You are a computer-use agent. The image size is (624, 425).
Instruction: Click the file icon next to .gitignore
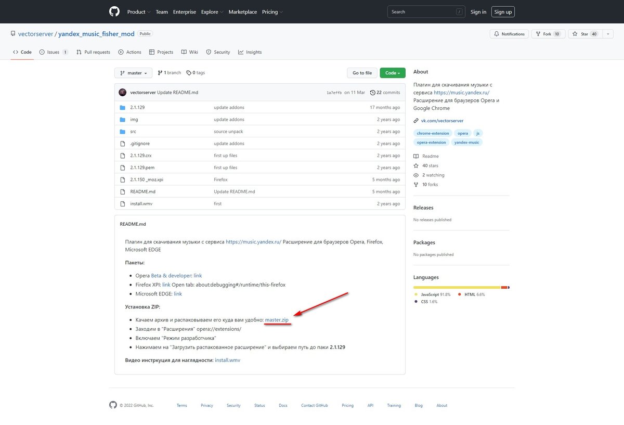click(x=123, y=144)
